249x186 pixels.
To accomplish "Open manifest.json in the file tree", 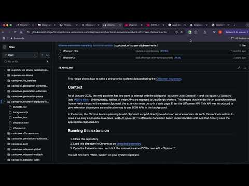I will (x=20, y=117).
